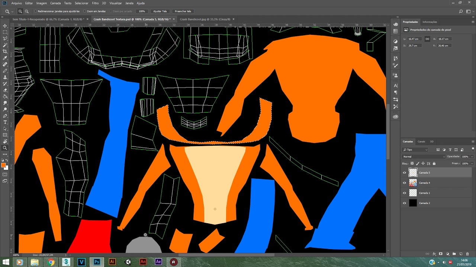This screenshot has width=476, height=267.
Task: Open the Camadas panel options menu
Action: point(473,141)
